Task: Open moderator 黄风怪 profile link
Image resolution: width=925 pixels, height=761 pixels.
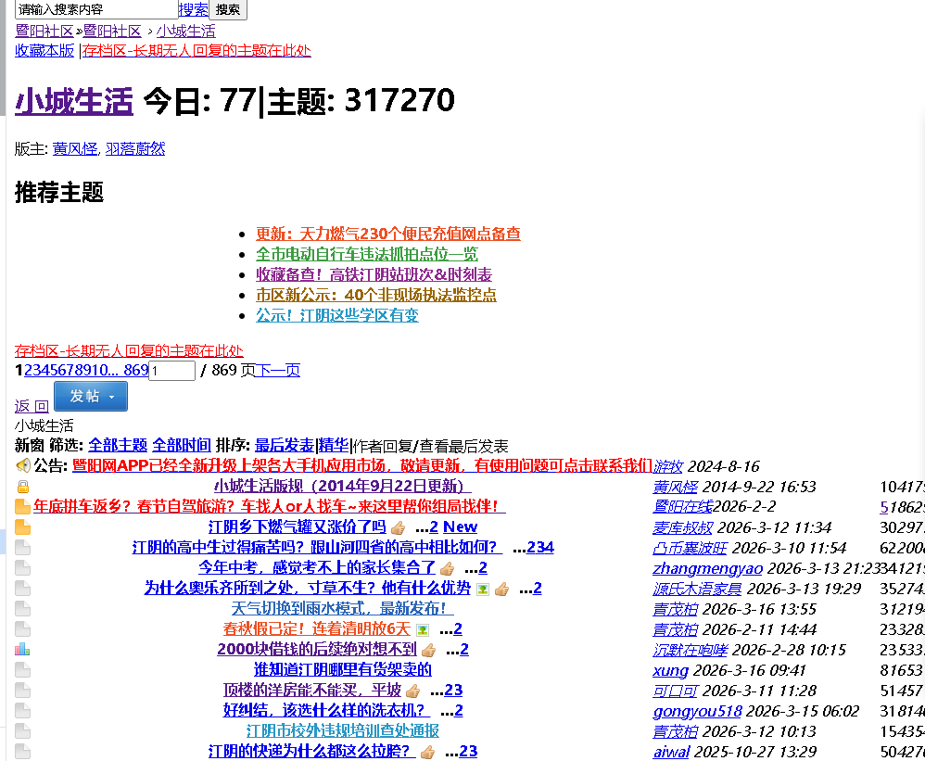Action: click(75, 149)
